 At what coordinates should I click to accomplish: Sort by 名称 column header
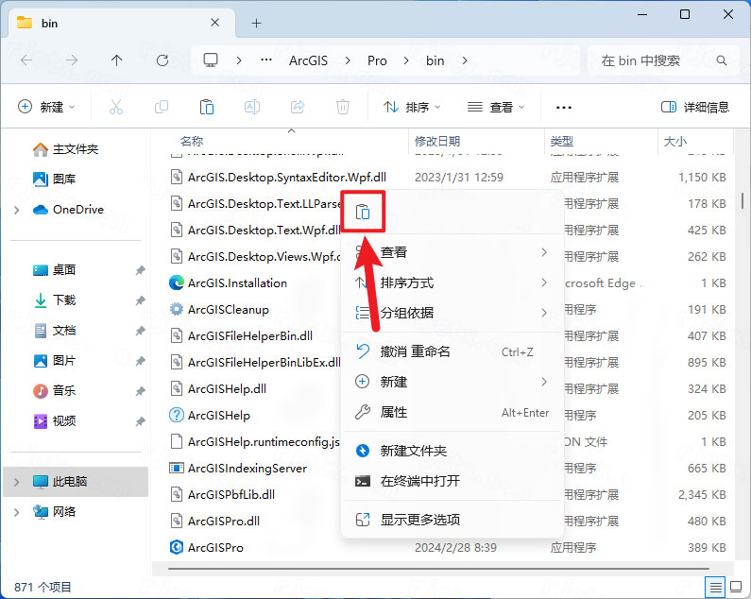[192, 142]
